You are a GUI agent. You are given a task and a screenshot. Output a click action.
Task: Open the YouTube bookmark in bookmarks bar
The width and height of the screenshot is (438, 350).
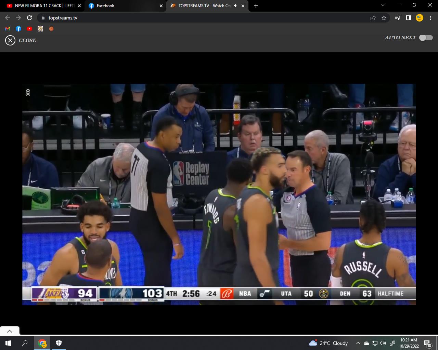coord(29,29)
